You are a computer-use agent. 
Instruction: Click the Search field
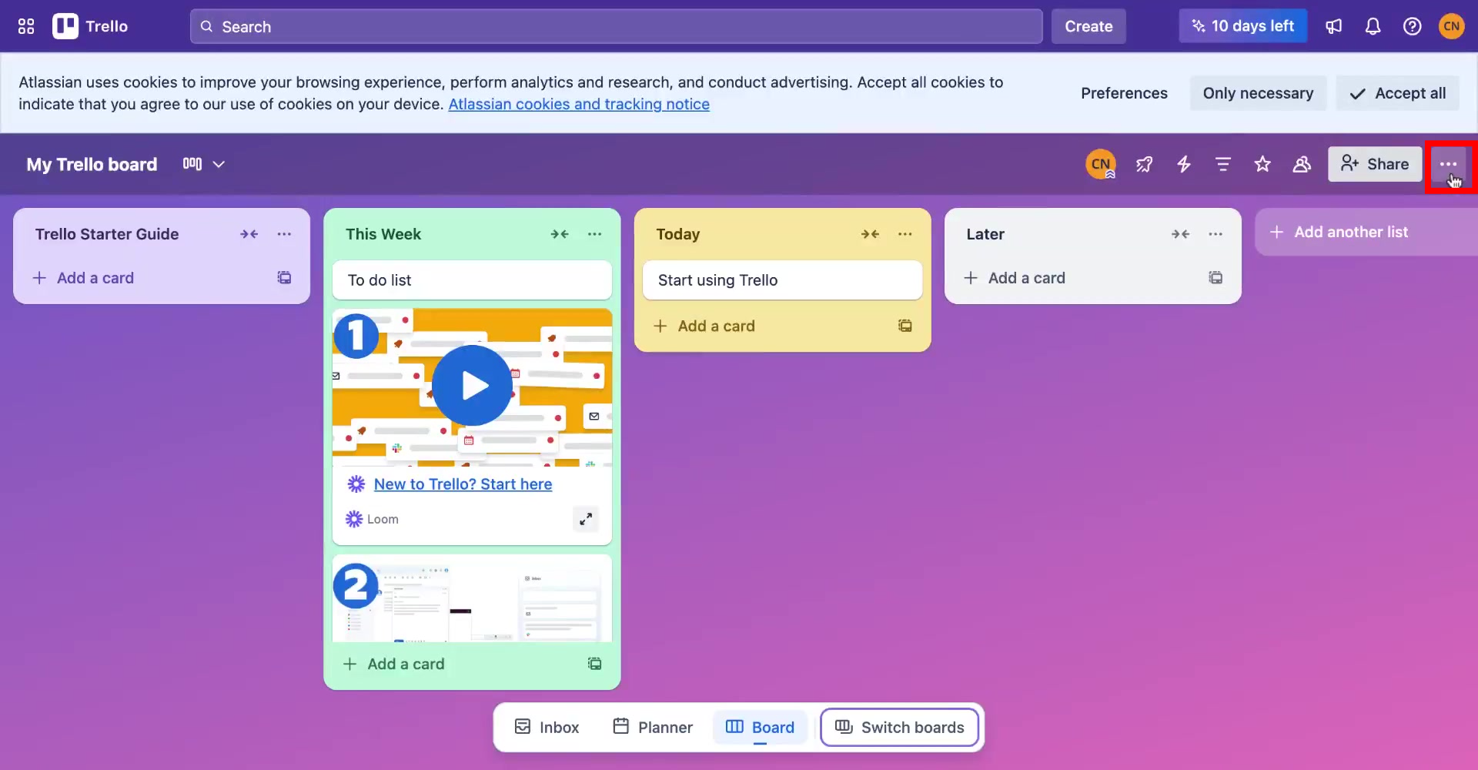pyautogui.click(x=616, y=26)
